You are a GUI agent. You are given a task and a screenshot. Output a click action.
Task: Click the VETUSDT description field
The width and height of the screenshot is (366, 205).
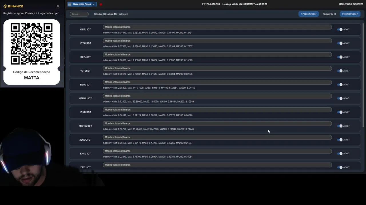point(217,68)
